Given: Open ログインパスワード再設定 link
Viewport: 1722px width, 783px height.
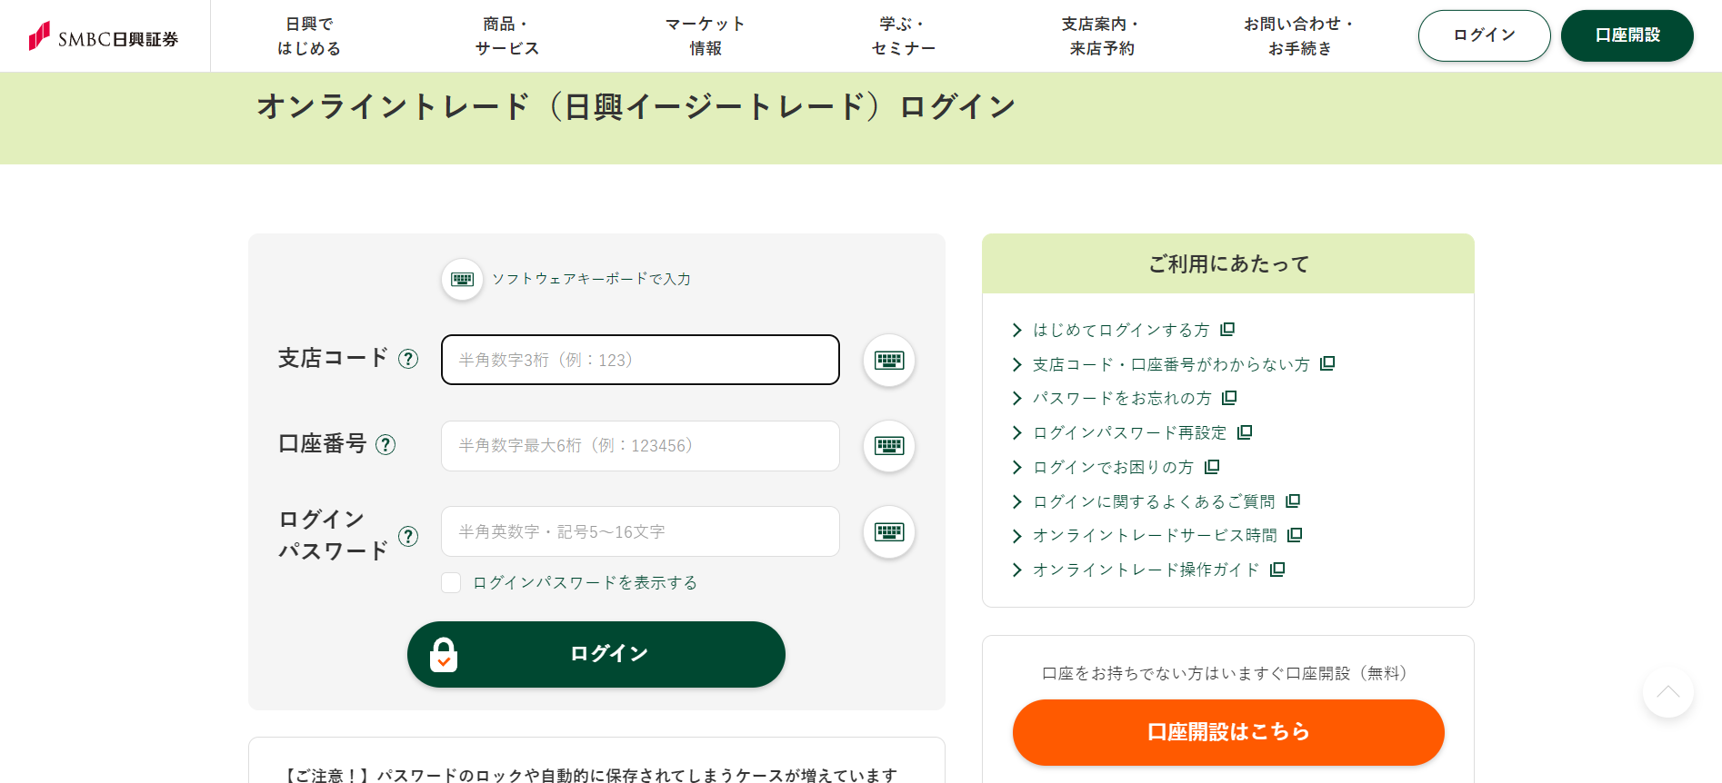Looking at the screenshot, I should (x=1130, y=432).
